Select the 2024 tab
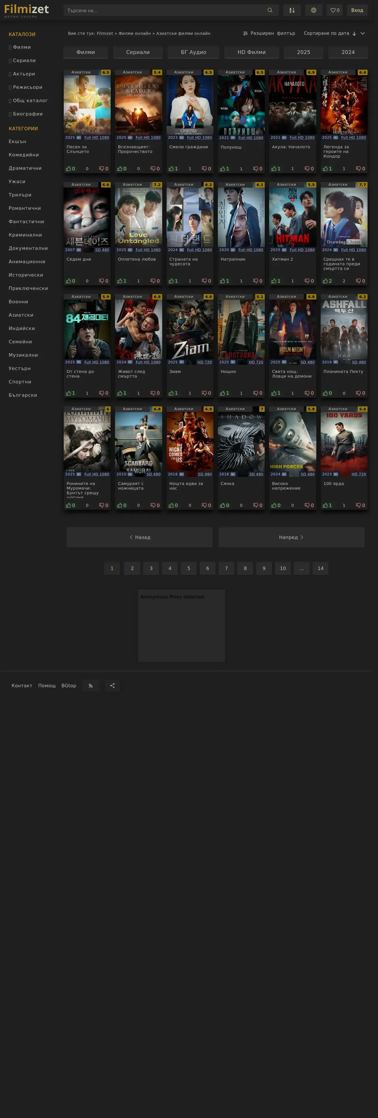The width and height of the screenshot is (378, 1118). tap(348, 52)
